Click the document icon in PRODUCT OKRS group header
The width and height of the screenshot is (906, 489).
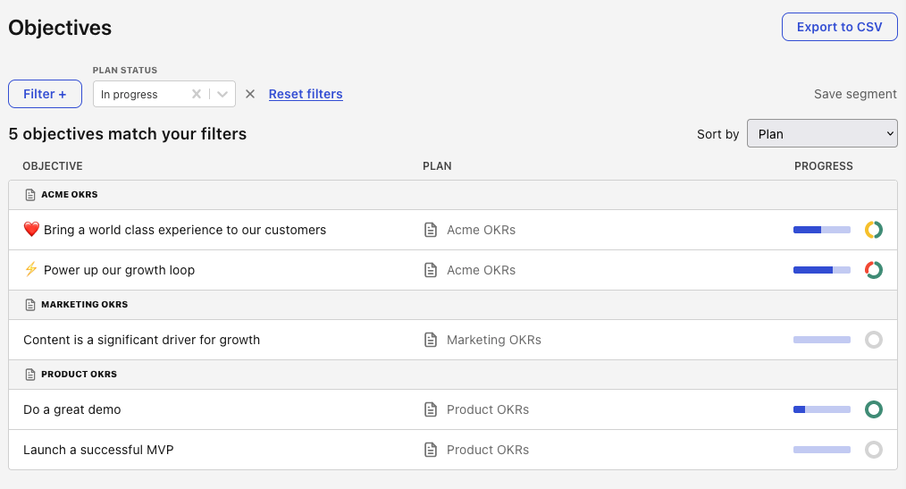click(x=30, y=375)
